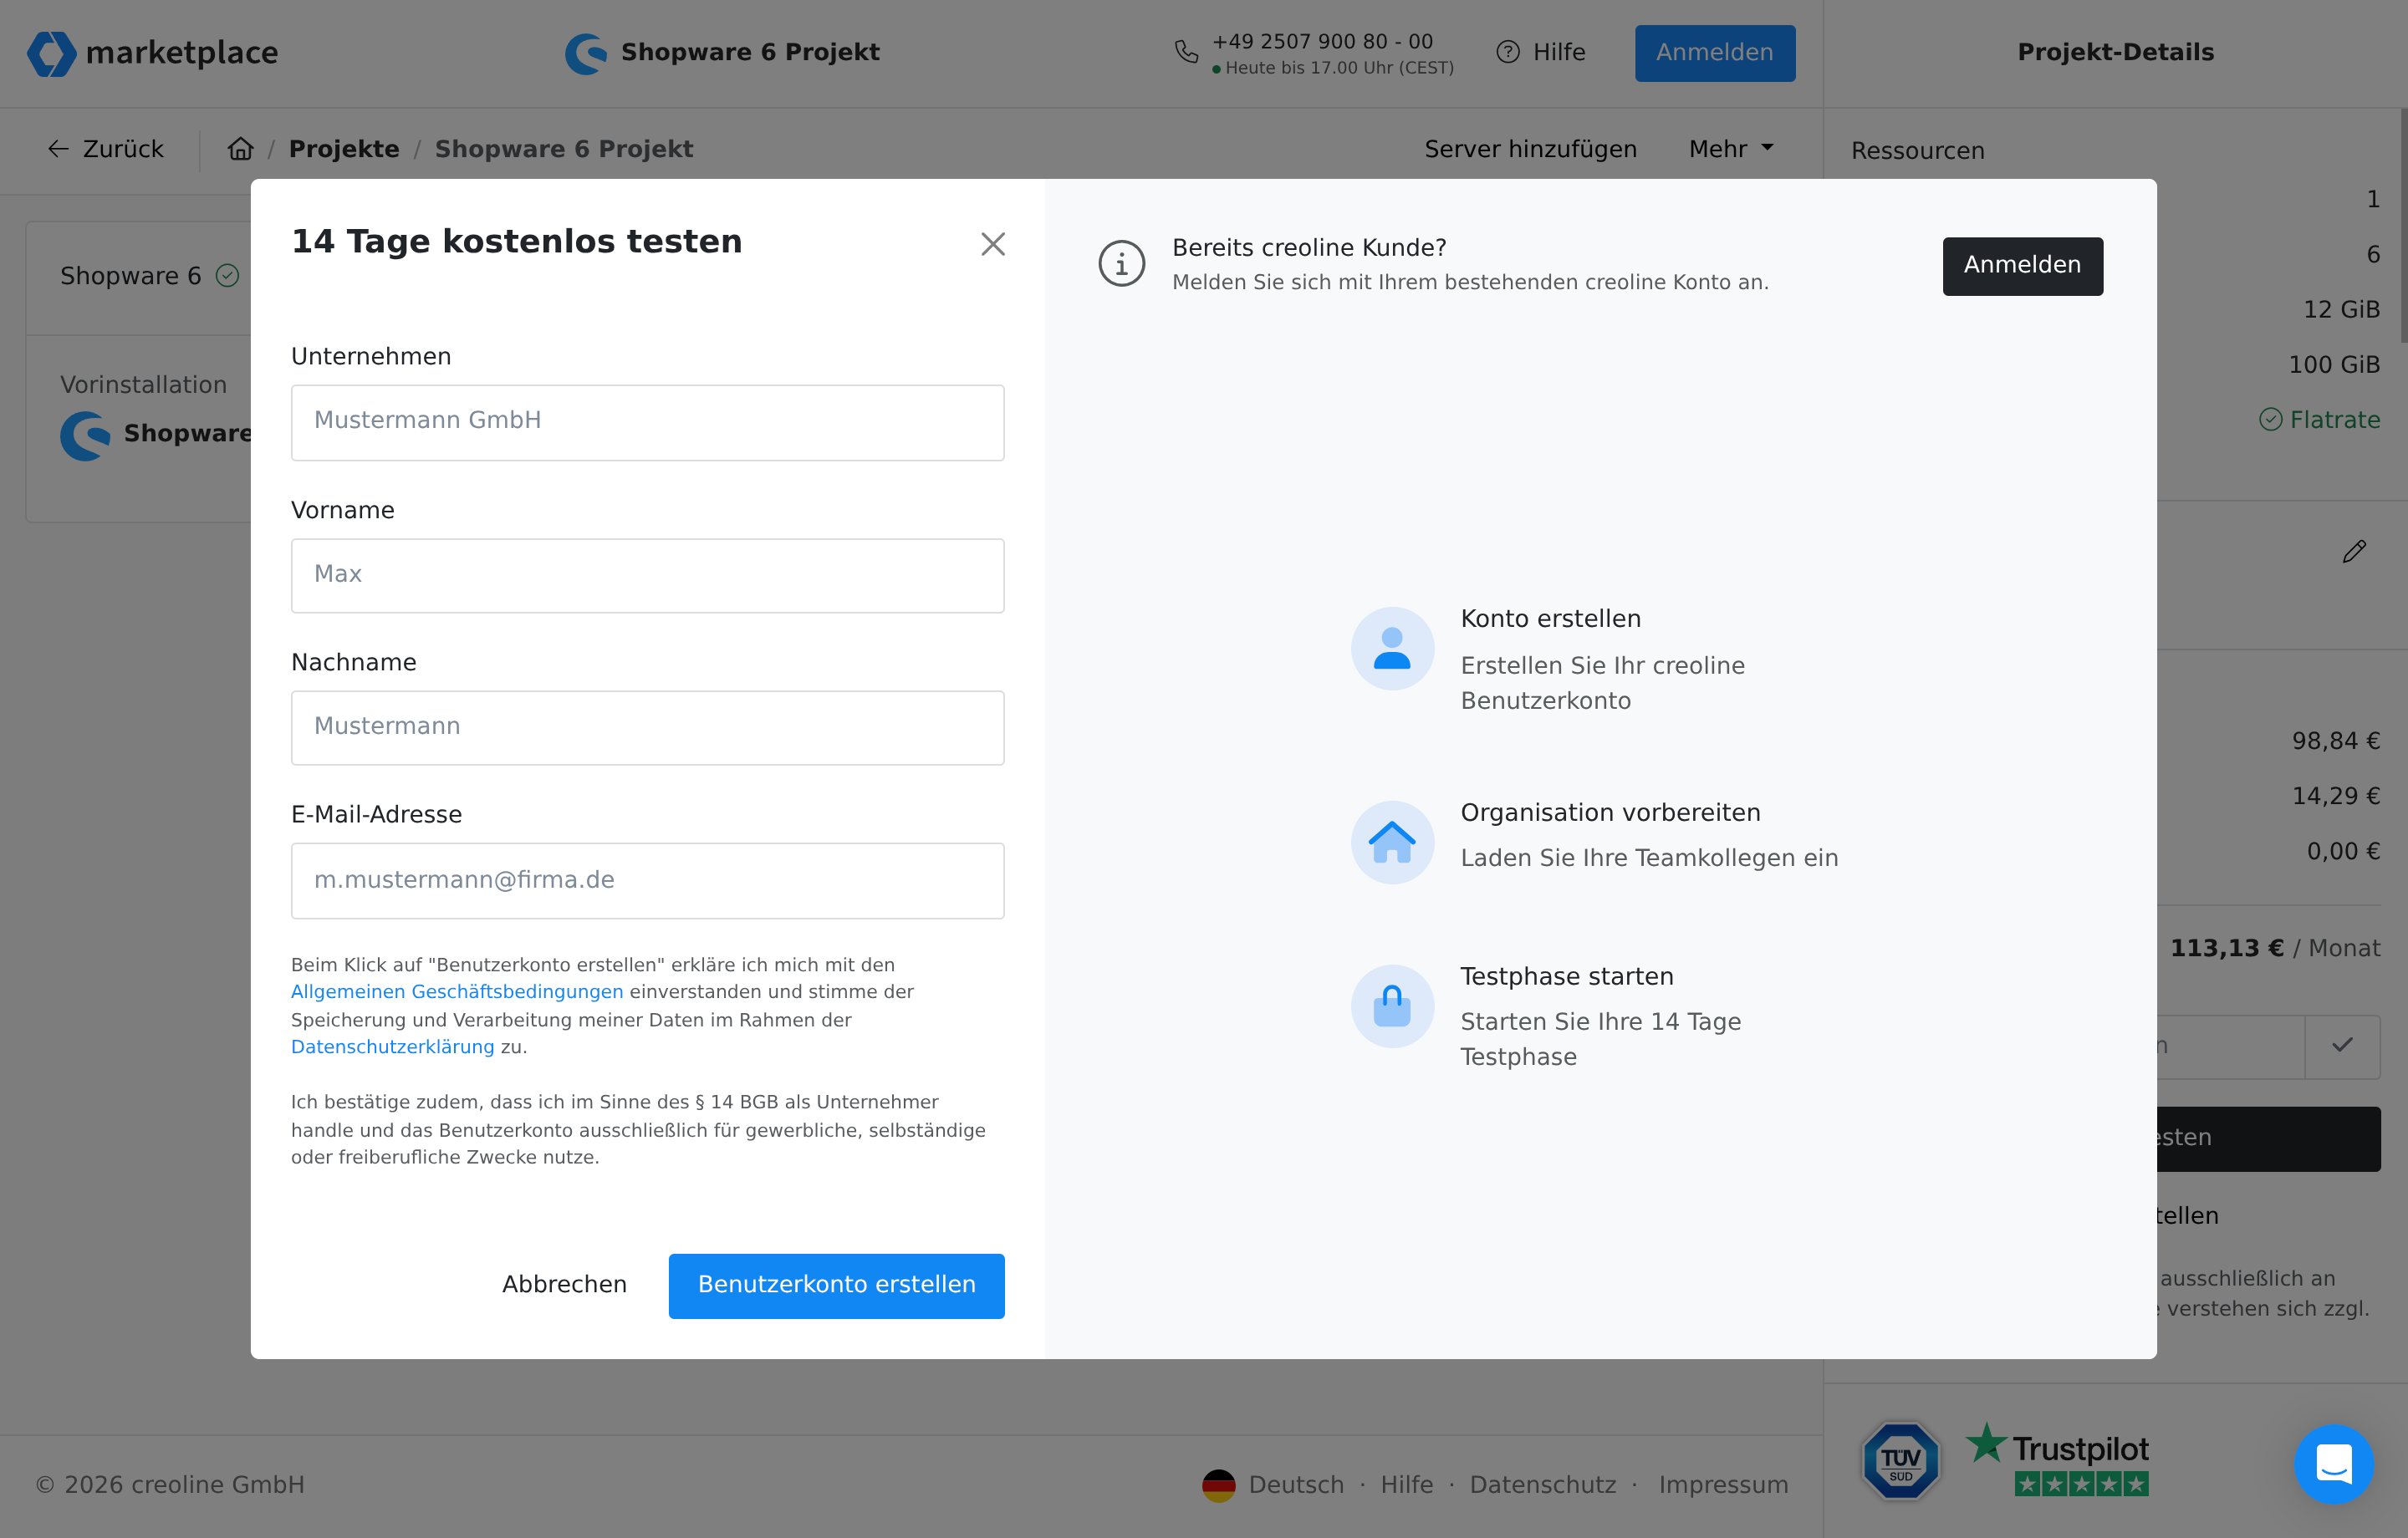Select Server hinzufügen menu item

pyautogui.click(x=1530, y=149)
